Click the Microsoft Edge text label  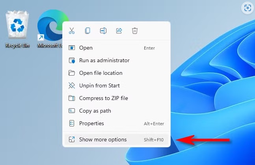click(x=49, y=45)
